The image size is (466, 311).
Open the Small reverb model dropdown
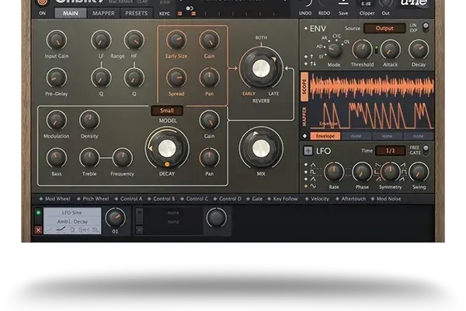[x=167, y=110]
